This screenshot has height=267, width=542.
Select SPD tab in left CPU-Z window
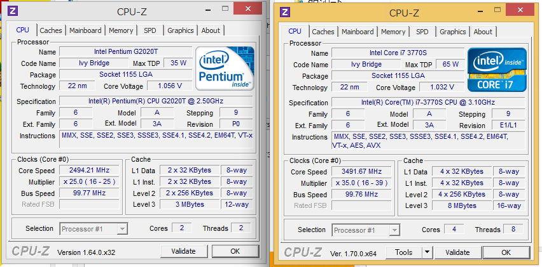coord(150,30)
